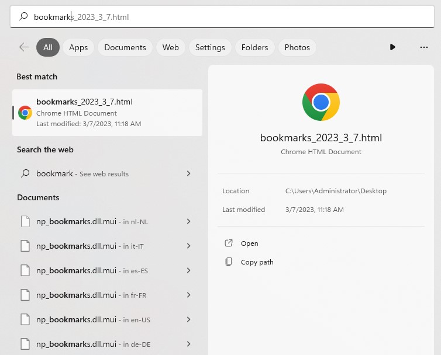The image size is (441, 355).
Task: Expand chevron for fr-FR np_bookmarks result
Action: click(188, 295)
